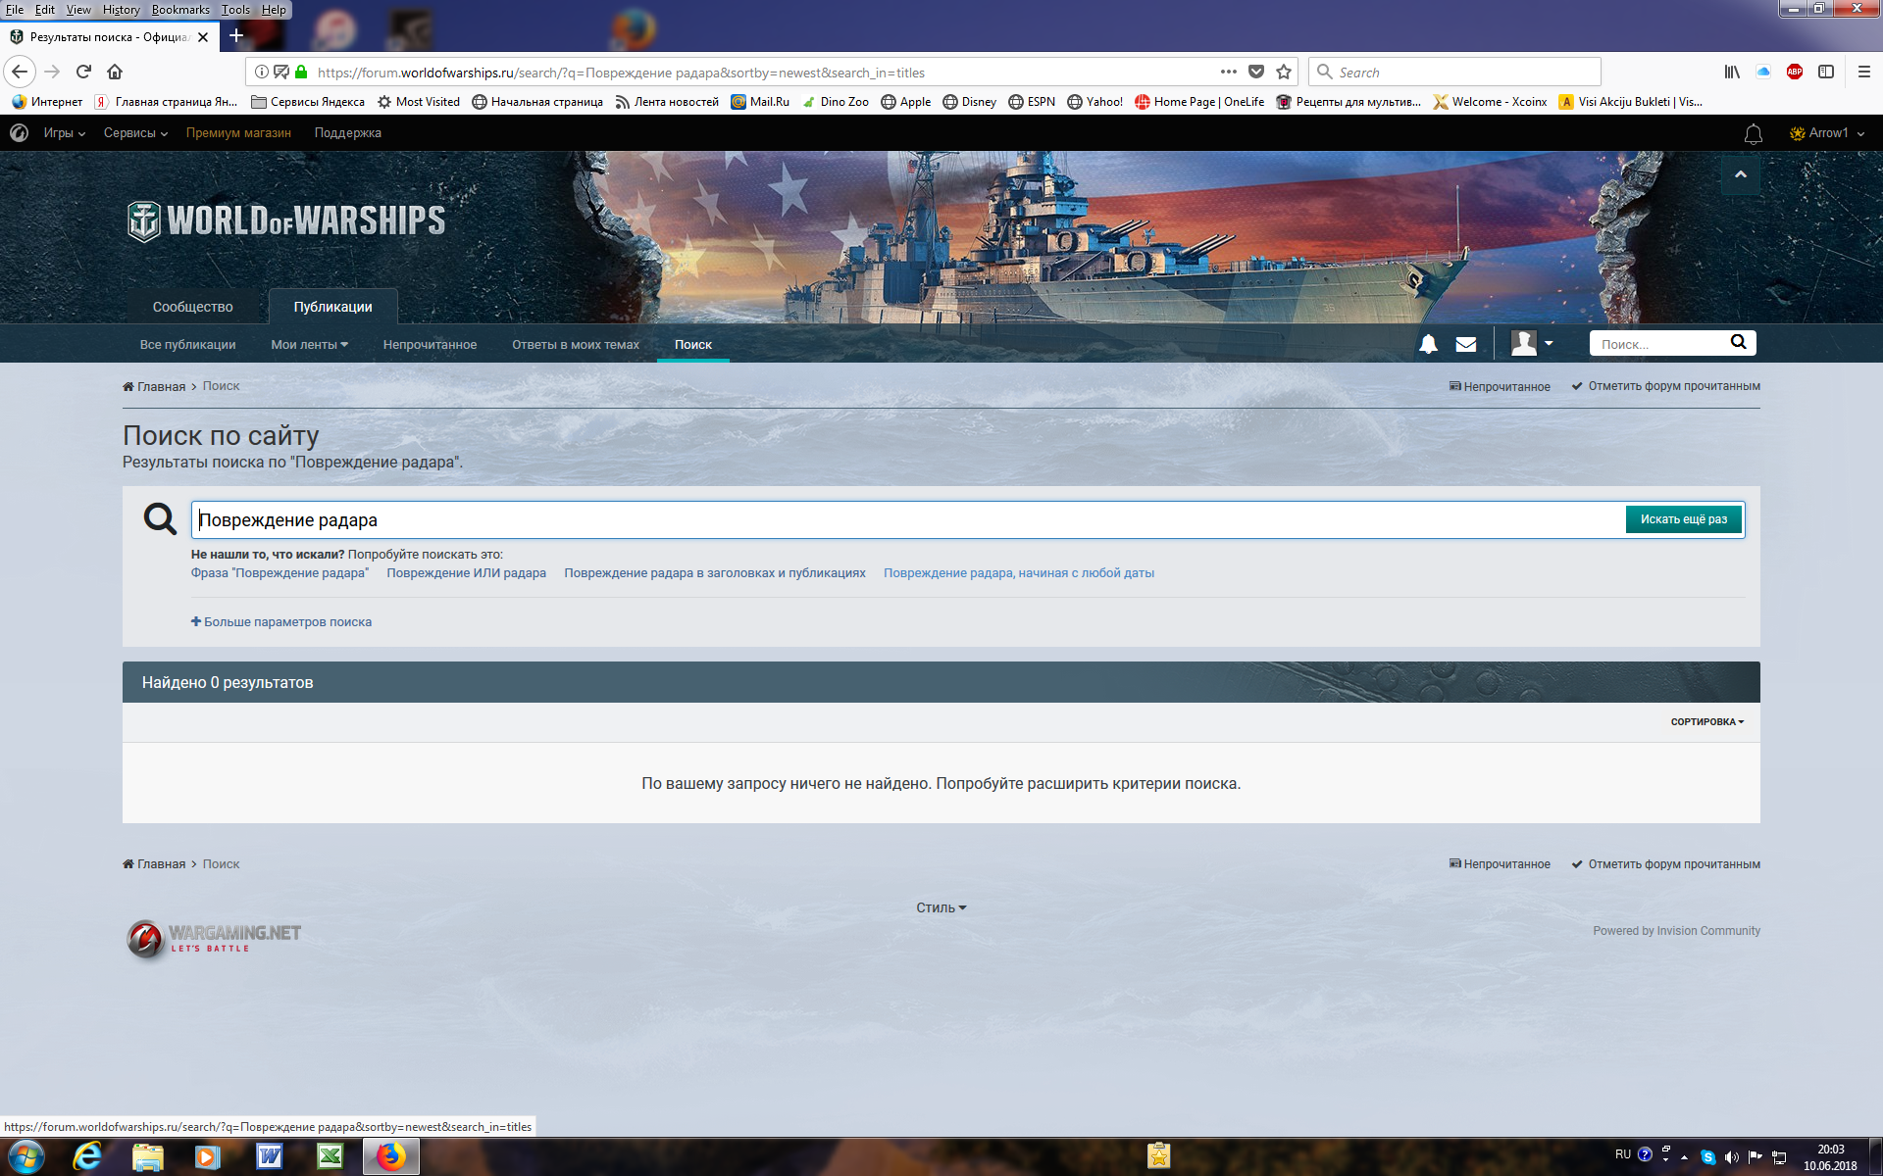Close the Результаты поиска tab
1883x1176 pixels.
203,37
